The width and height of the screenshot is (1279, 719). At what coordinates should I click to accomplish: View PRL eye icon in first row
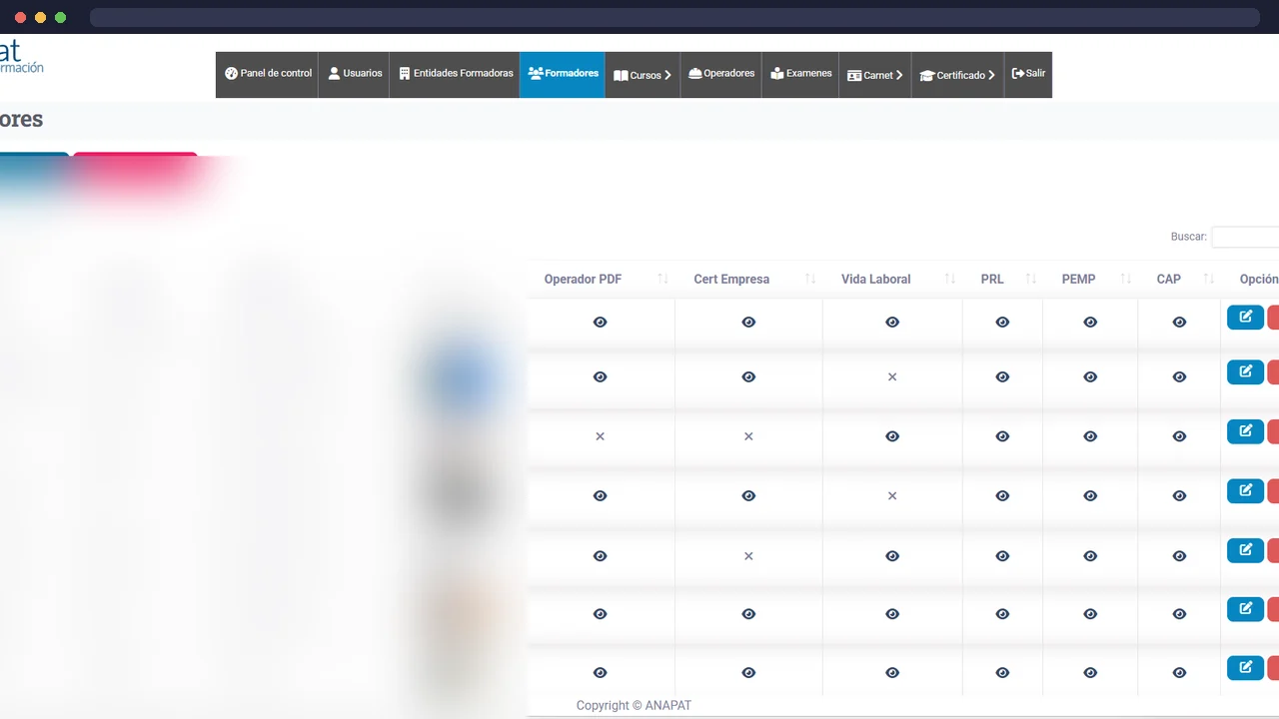point(1002,322)
